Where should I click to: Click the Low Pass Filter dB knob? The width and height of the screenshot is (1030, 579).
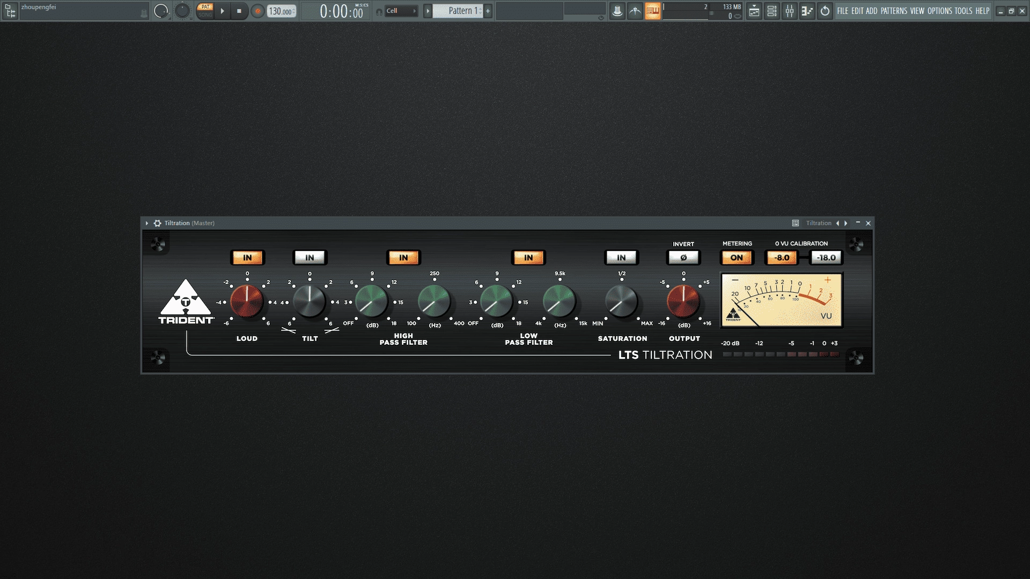click(x=497, y=301)
